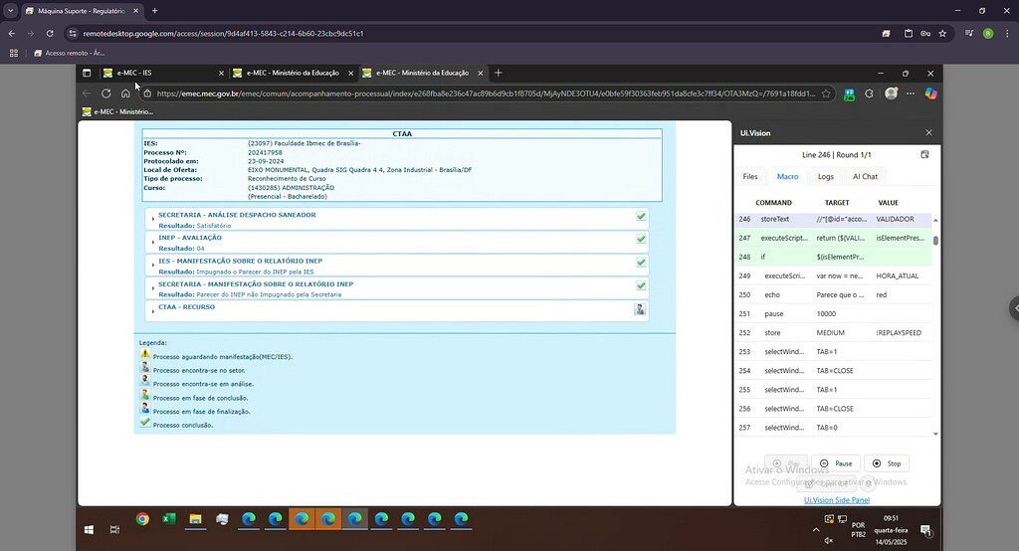Reload the outer Chrome remote desktop page
Viewport: 1019px width, 551px height.
(x=50, y=33)
